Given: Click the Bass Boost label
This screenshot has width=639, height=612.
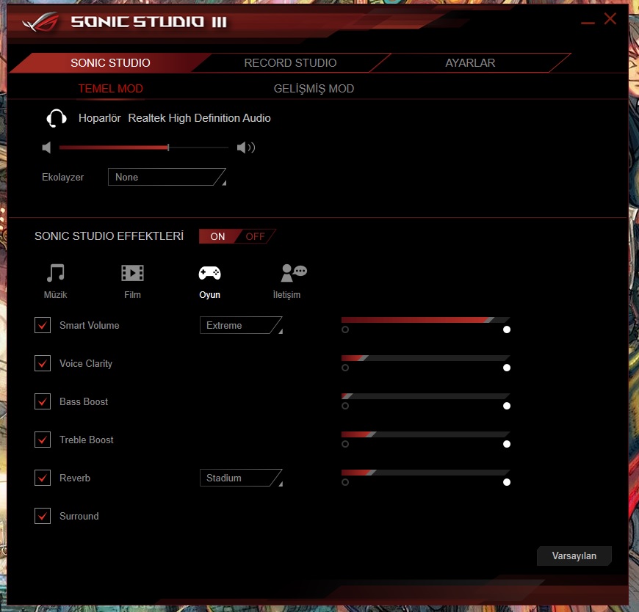Looking at the screenshot, I should [84, 401].
